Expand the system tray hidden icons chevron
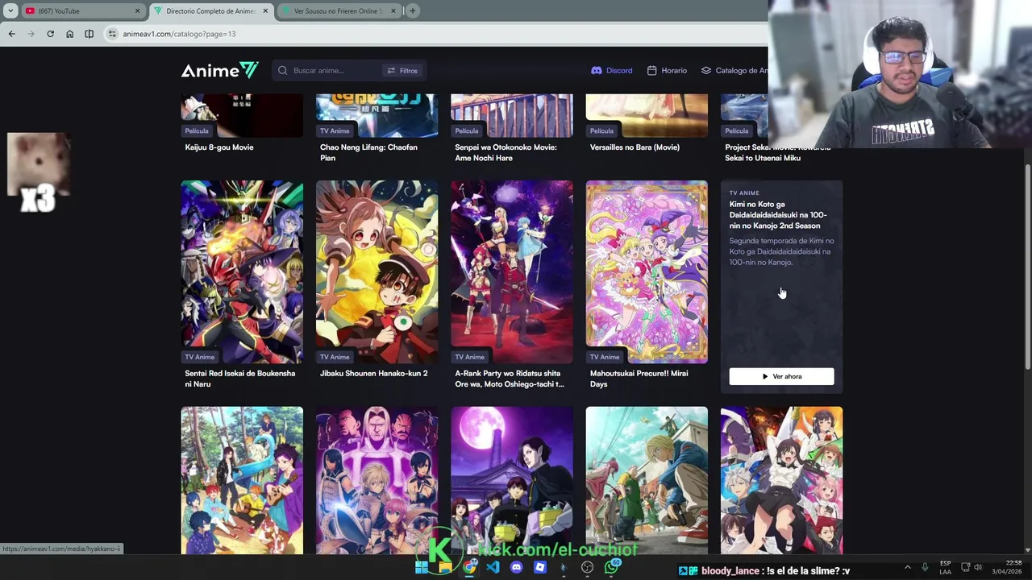Image resolution: width=1032 pixels, height=580 pixels. [907, 567]
